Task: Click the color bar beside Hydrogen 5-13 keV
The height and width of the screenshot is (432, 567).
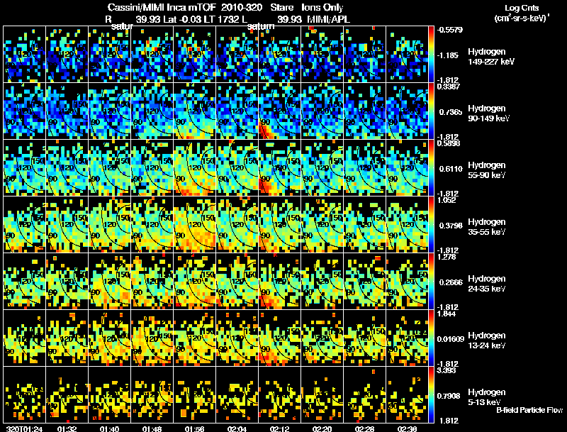Action: coord(431,394)
